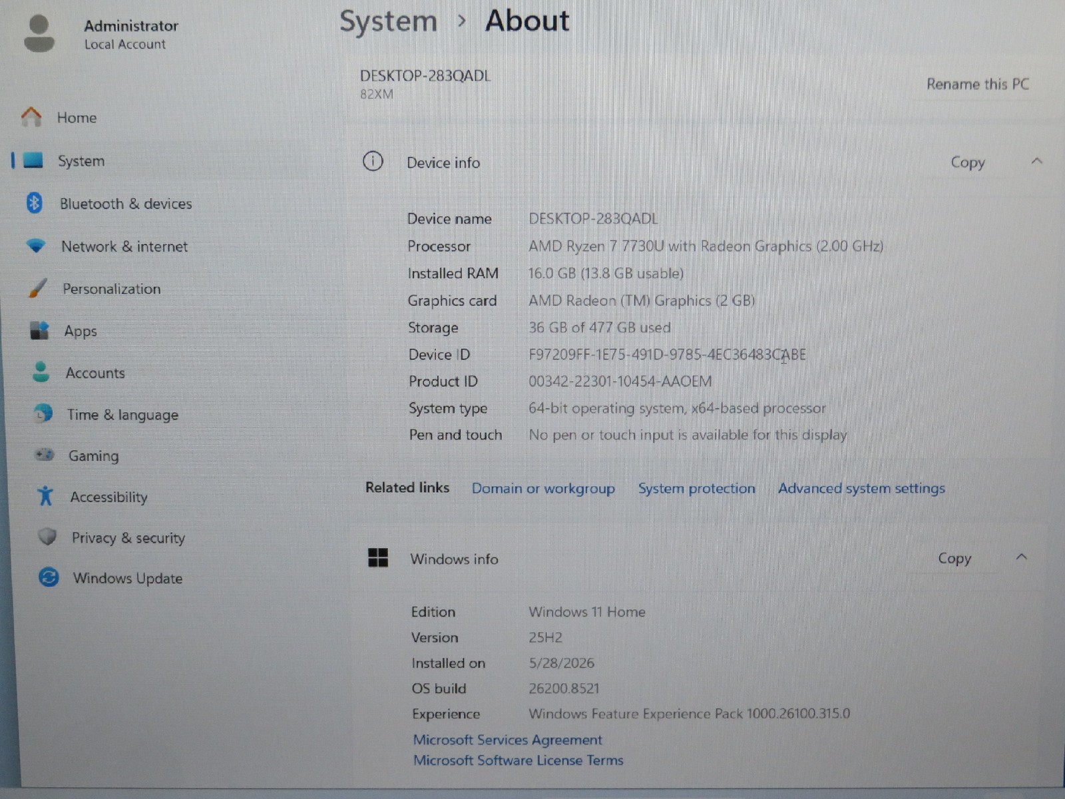This screenshot has height=799, width=1065.
Task: Click the Personalization paintbrush icon
Action: click(38, 288)
